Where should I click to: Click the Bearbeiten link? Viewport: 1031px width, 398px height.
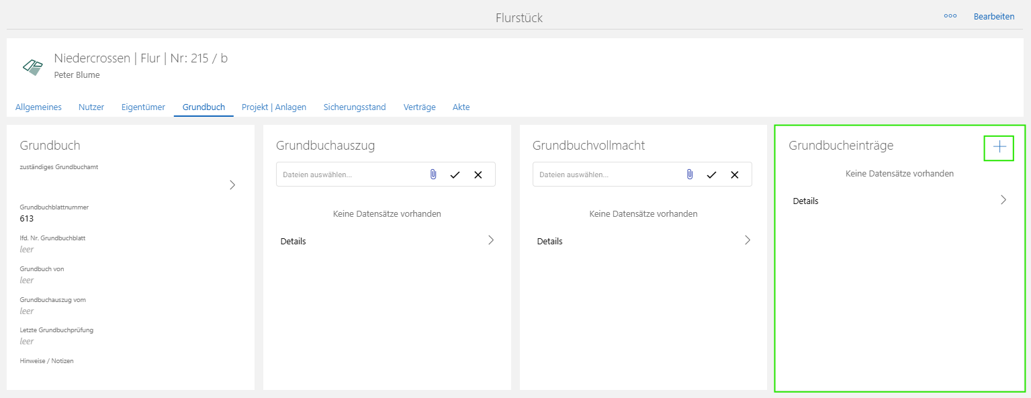(994, 16)
